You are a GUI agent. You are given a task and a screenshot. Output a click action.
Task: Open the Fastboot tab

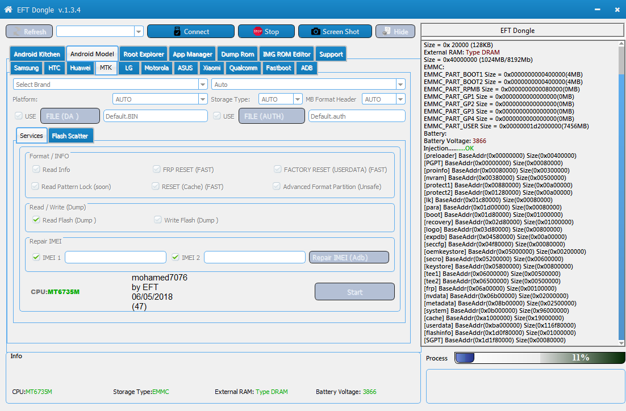pyautogui.click(x=279, y=68)
